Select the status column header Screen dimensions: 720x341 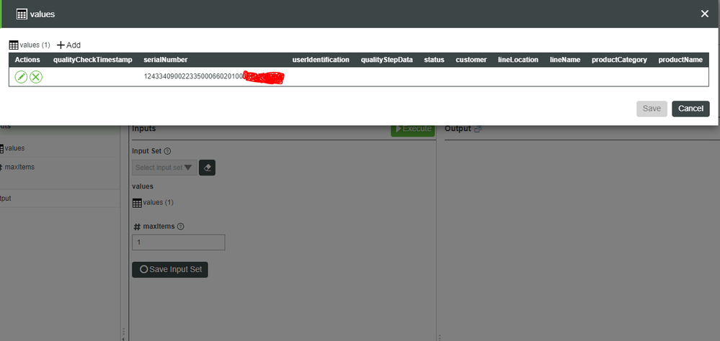[434, 60]
